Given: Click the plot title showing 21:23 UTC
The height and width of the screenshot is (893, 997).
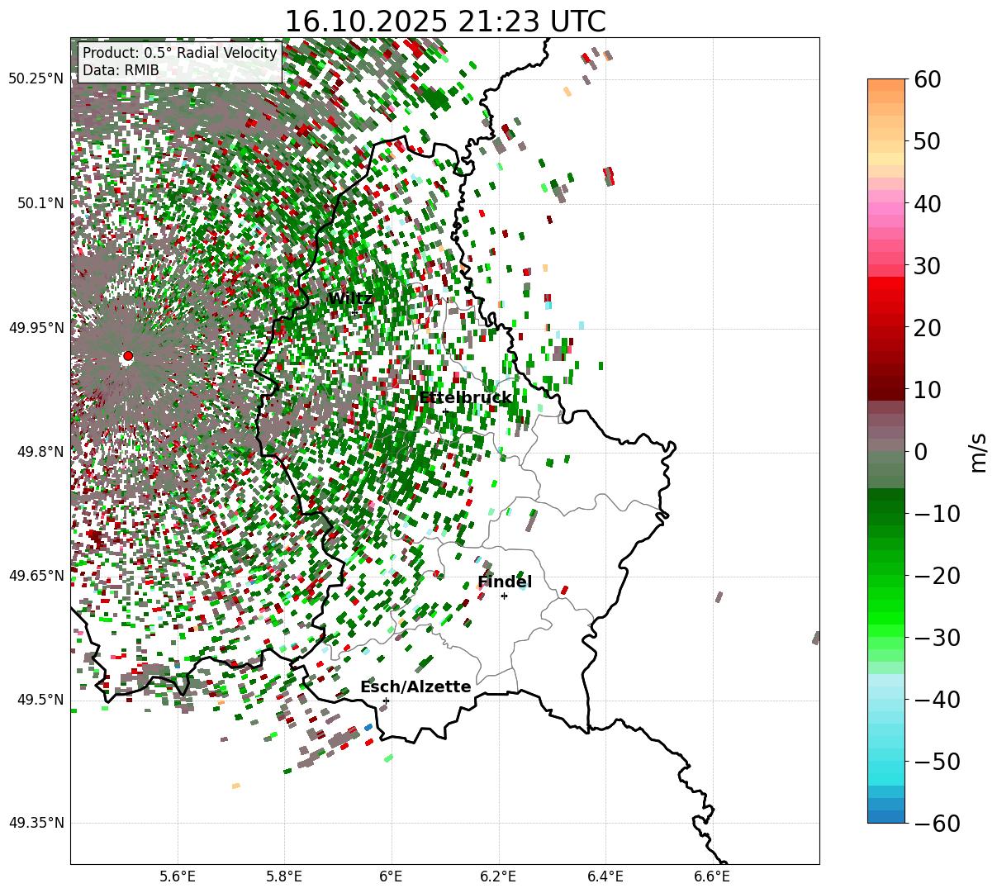Looking at the screenshot, I should [444, 21].
